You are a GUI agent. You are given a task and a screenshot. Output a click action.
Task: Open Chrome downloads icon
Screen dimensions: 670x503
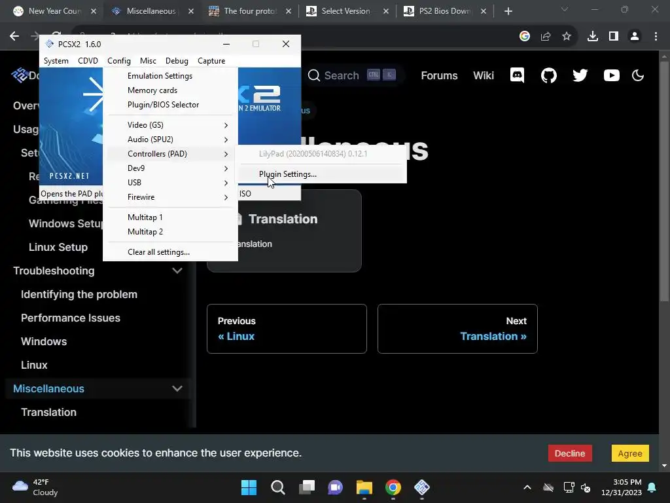[593, 37]
